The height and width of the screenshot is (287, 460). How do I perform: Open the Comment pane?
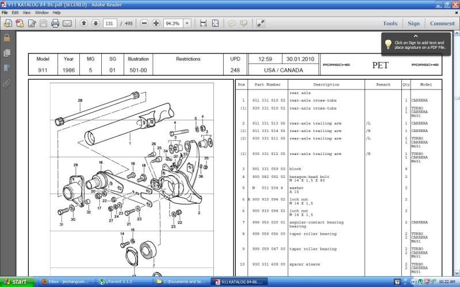click(x=442, y=24)
